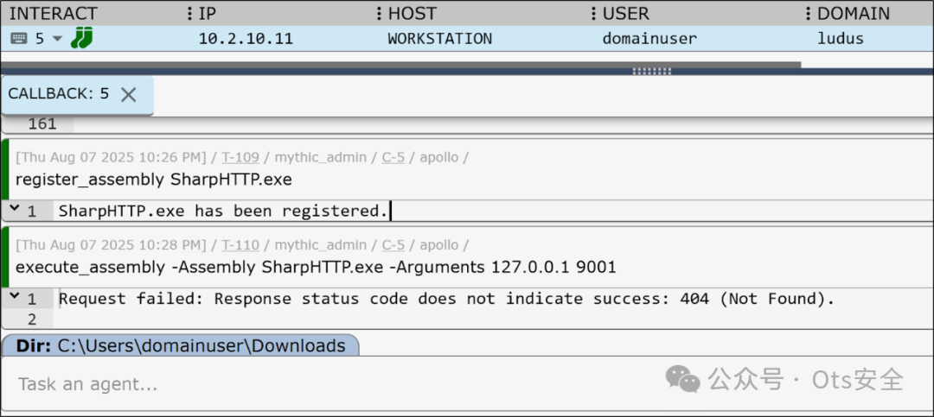Select the domainuser cell in the table
The height and width of the screenshot is (417, 934).
(x=649, y=39)
